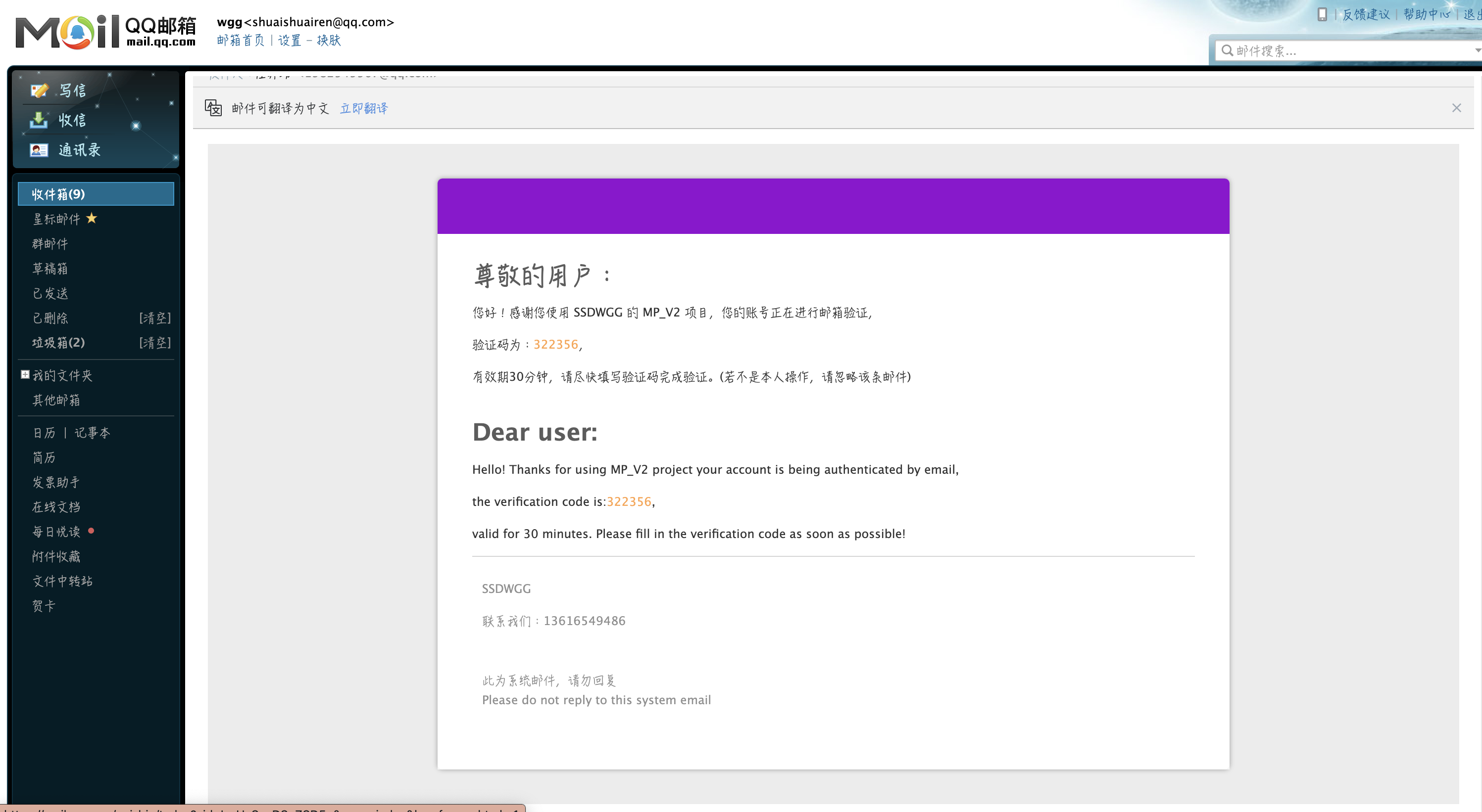Click the mobile phone icon in header
Viewport: 1482px width, 812px height.
(1322, 14)
